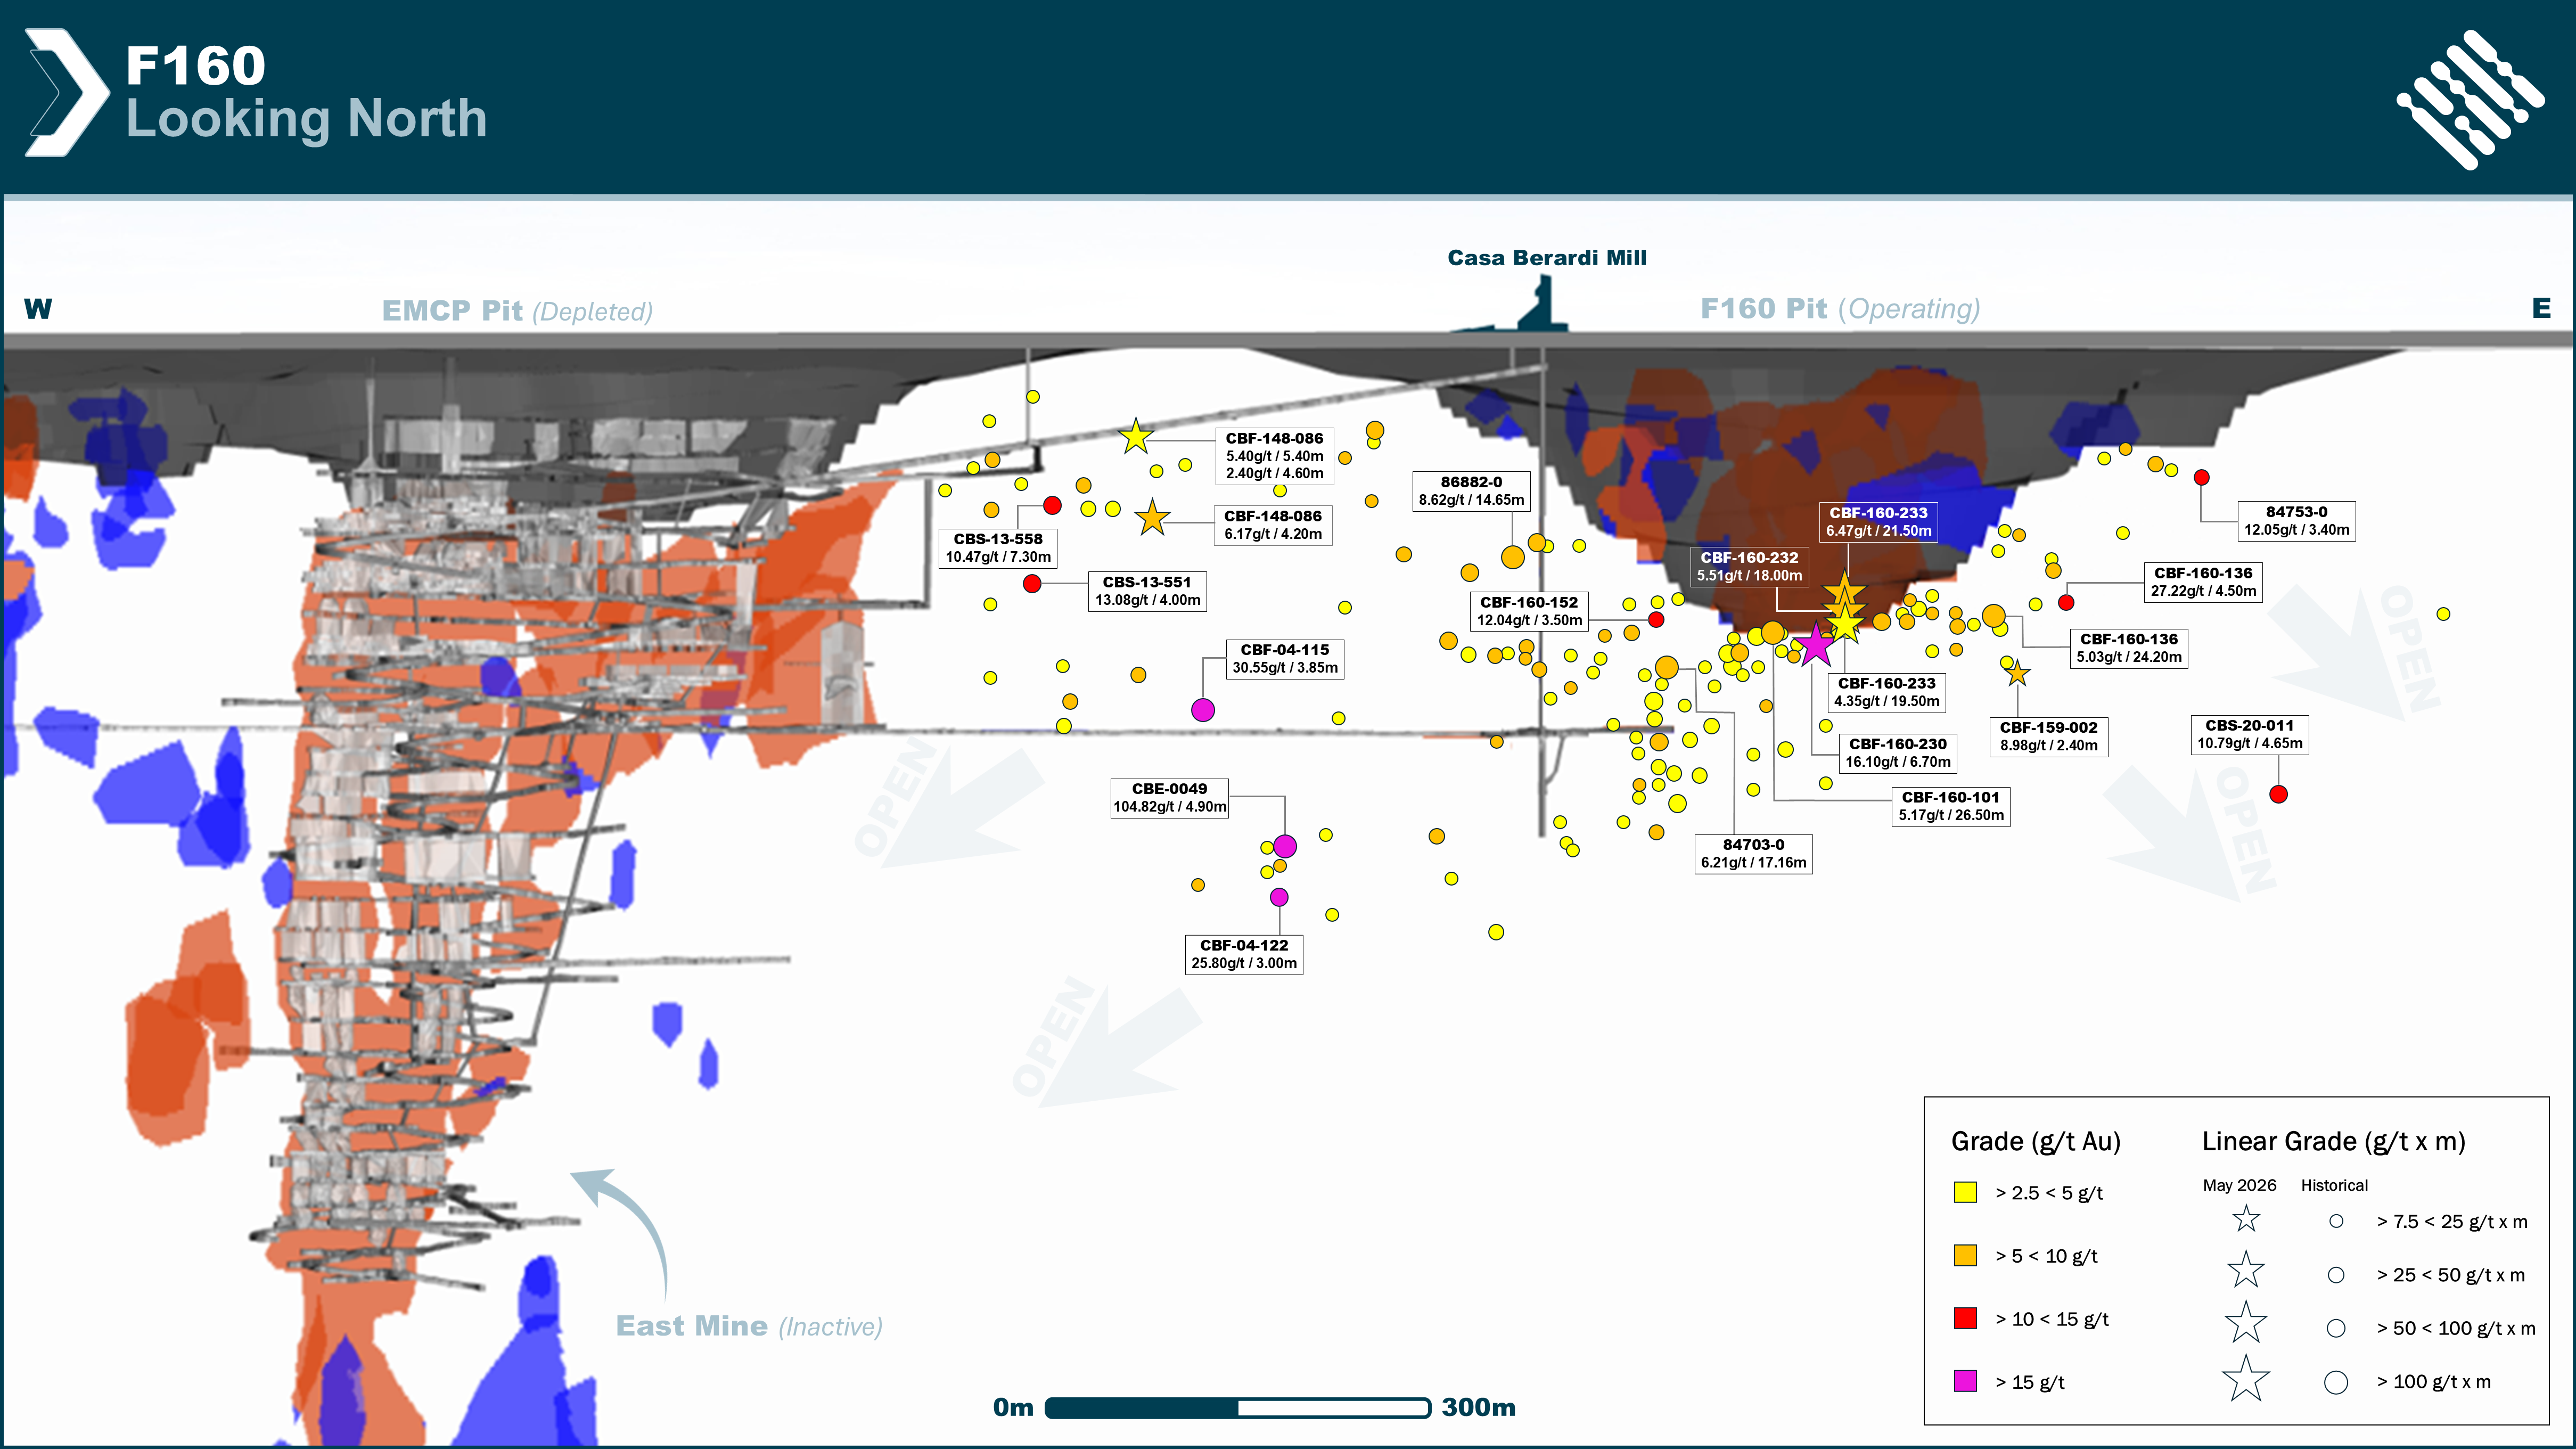Click the 0m to 300m scale bar
The image size is (2576, 1449).
(1237, 1408)
